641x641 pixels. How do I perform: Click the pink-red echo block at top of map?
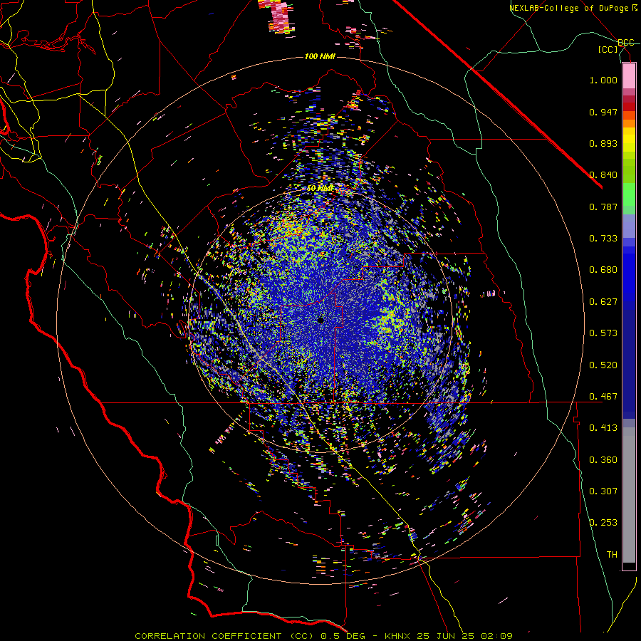pyautogui.click(x=281, y=16)
